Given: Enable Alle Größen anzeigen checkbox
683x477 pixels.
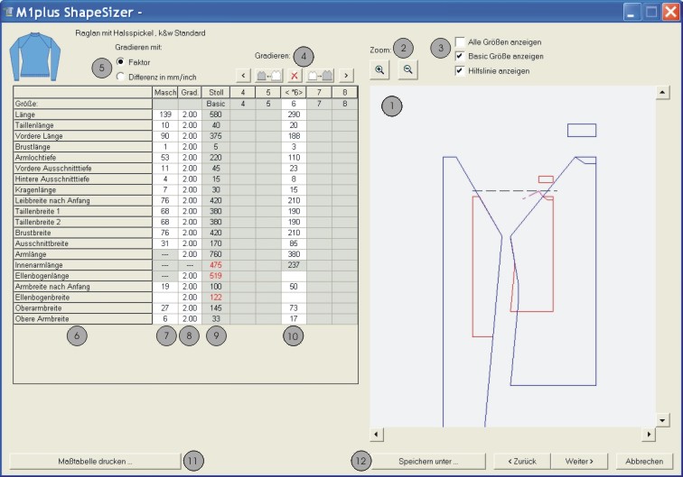Looking at the screenshot, I should (x=461, y=42).
